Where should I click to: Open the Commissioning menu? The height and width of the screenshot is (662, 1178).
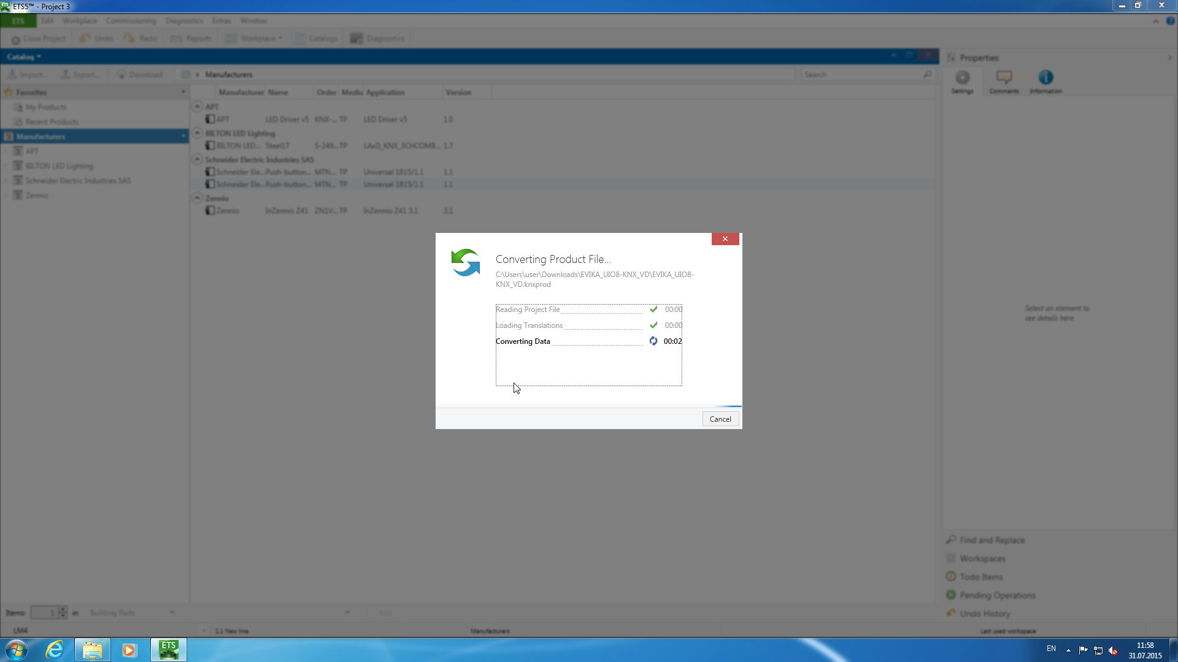click(x=131, y=21)
